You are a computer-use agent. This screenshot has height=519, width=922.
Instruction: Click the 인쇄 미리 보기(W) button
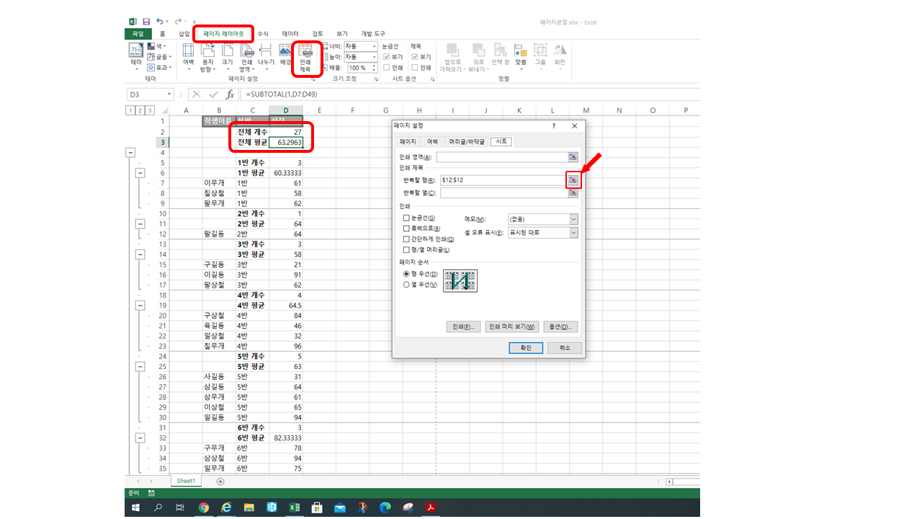(513, 327)
